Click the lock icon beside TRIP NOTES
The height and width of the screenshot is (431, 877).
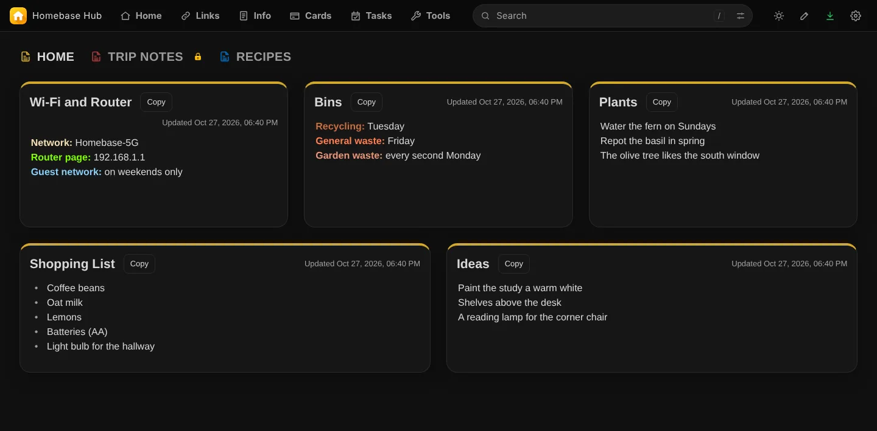198,57
